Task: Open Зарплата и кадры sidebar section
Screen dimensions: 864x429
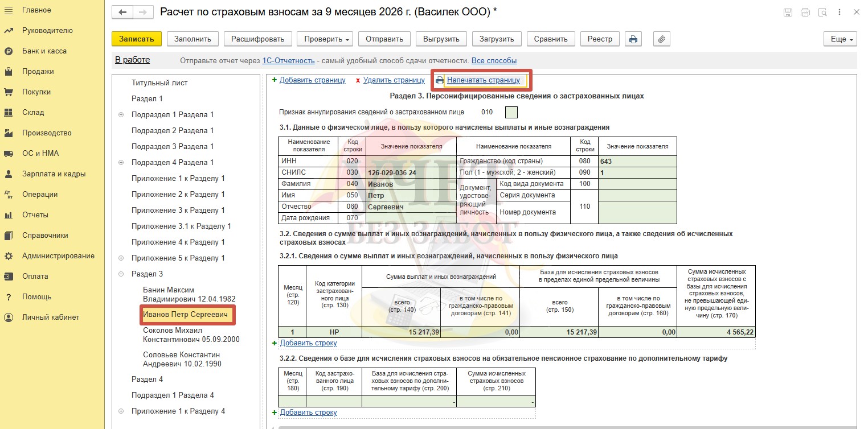Action: click(54, 174)
